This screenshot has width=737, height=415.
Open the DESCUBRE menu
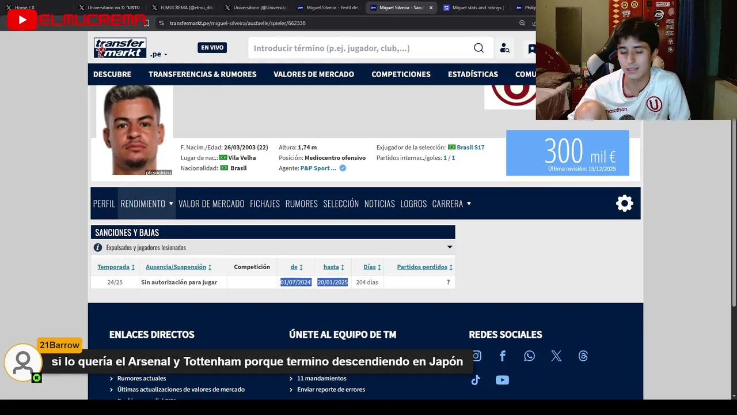pyautogui.click(x=112, y=74)
